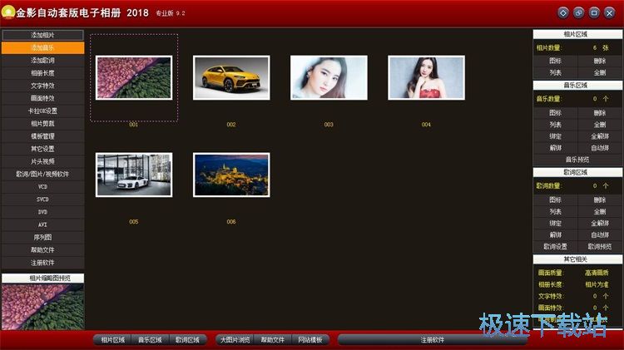
Task: Select photo thumbnail 004 woman in red dress
Action: (x=426, y=77)
